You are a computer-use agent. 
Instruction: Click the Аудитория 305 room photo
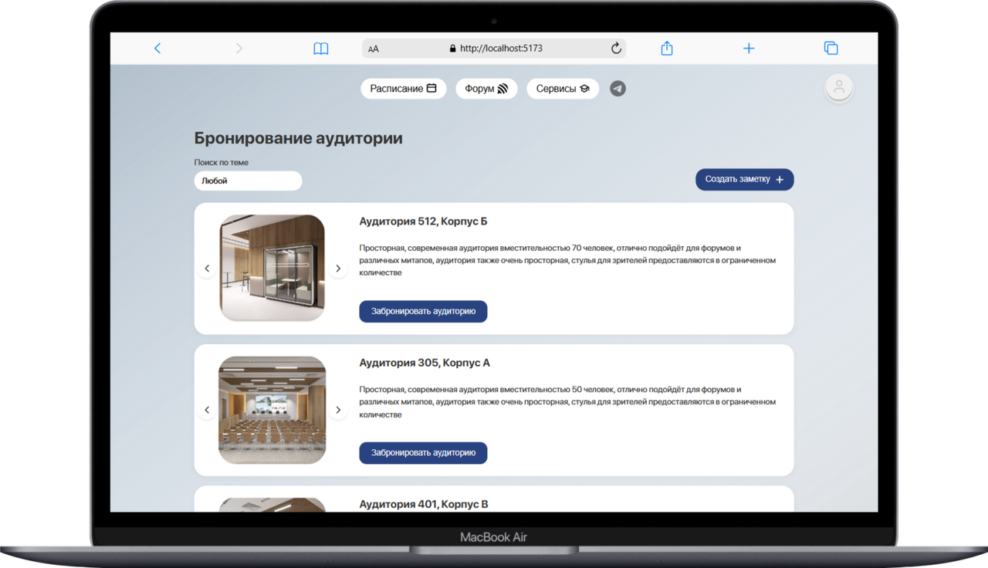click(272, 410)
